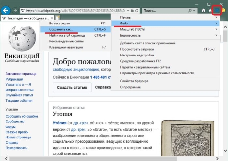Click in the URL address field
This screenshot has height=161, width=228.
[75, 11]
